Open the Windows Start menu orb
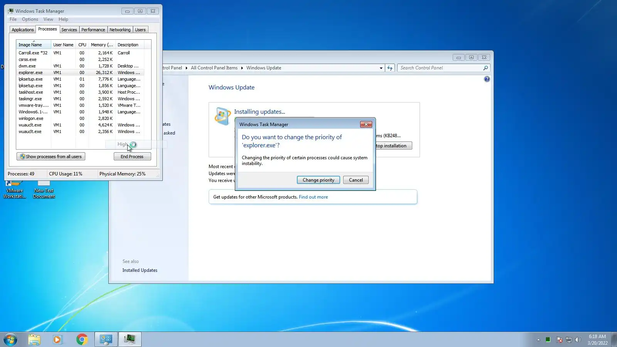617x347 pixels. [x=10, y=339]
